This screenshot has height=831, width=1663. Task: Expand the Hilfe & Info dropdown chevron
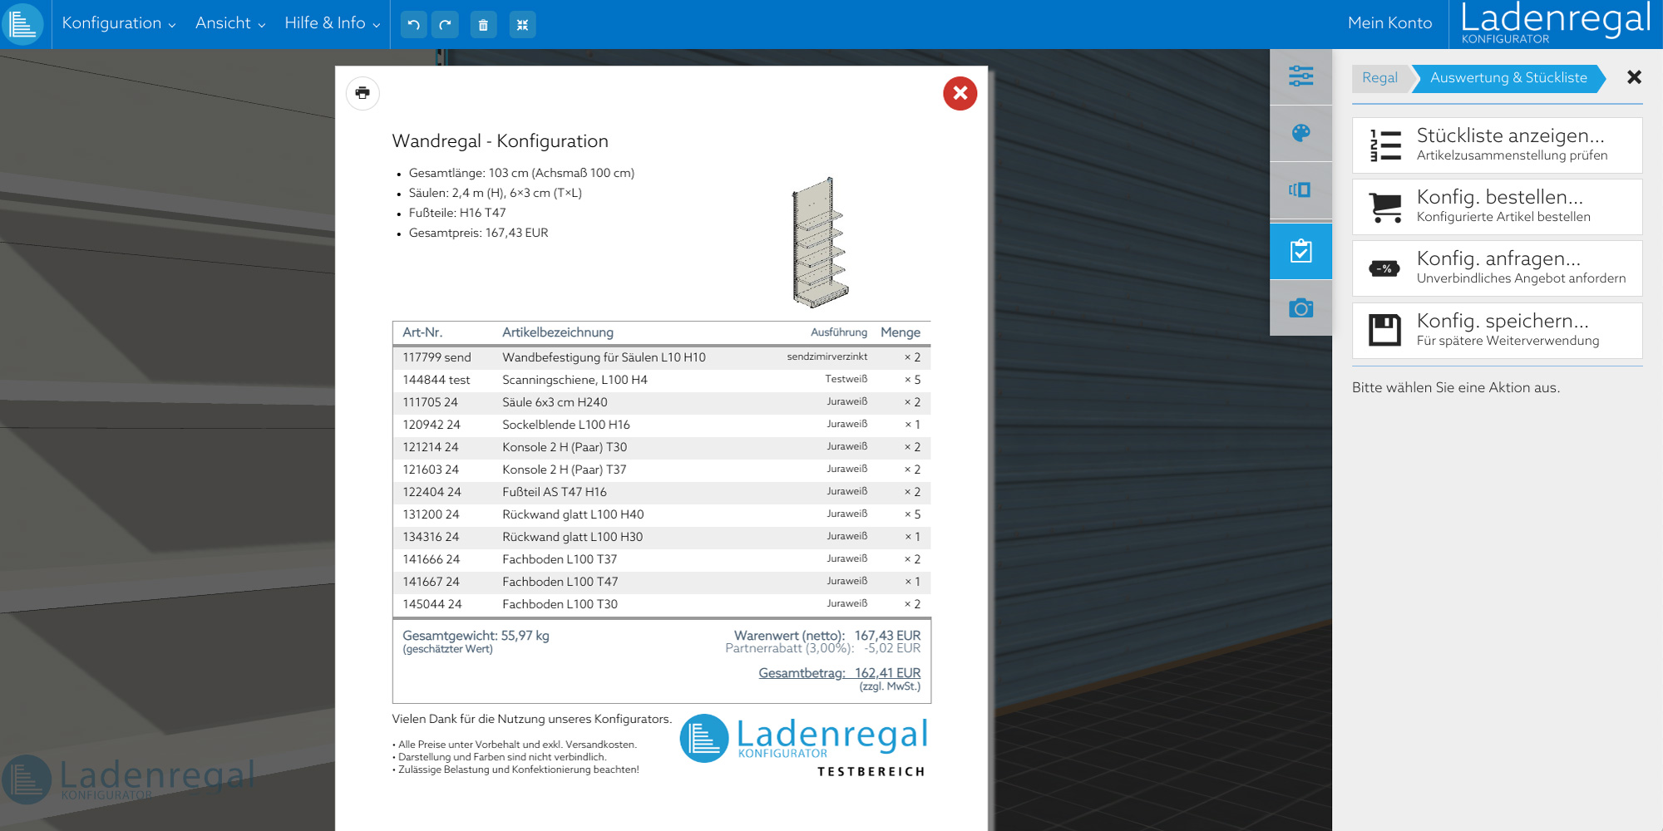pyautogui.click(x=377, y=25)
